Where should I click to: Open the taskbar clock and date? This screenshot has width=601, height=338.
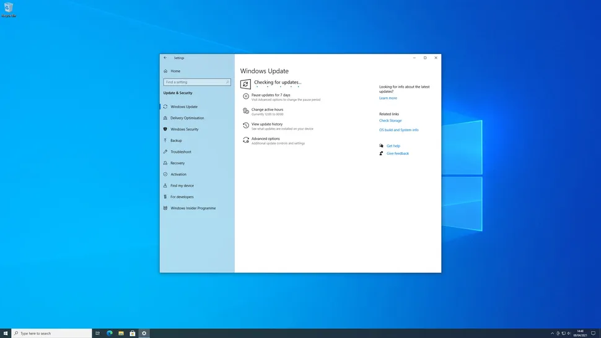point(580,334)
